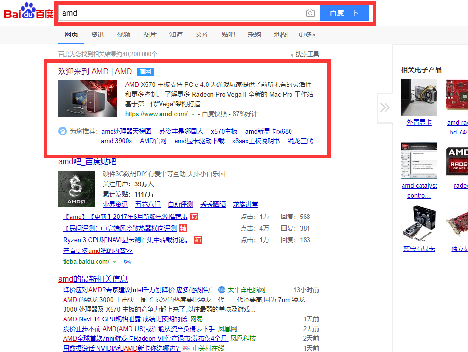The image size is (468, 352).
Task: Click the Baidu logo
Action: click(29, 11)
